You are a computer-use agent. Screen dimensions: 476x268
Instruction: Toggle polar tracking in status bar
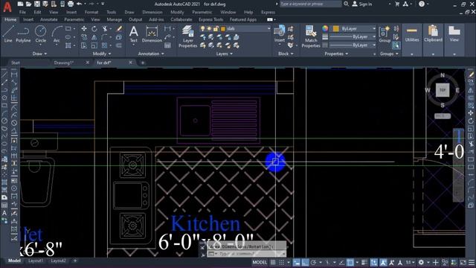(314, 262)
